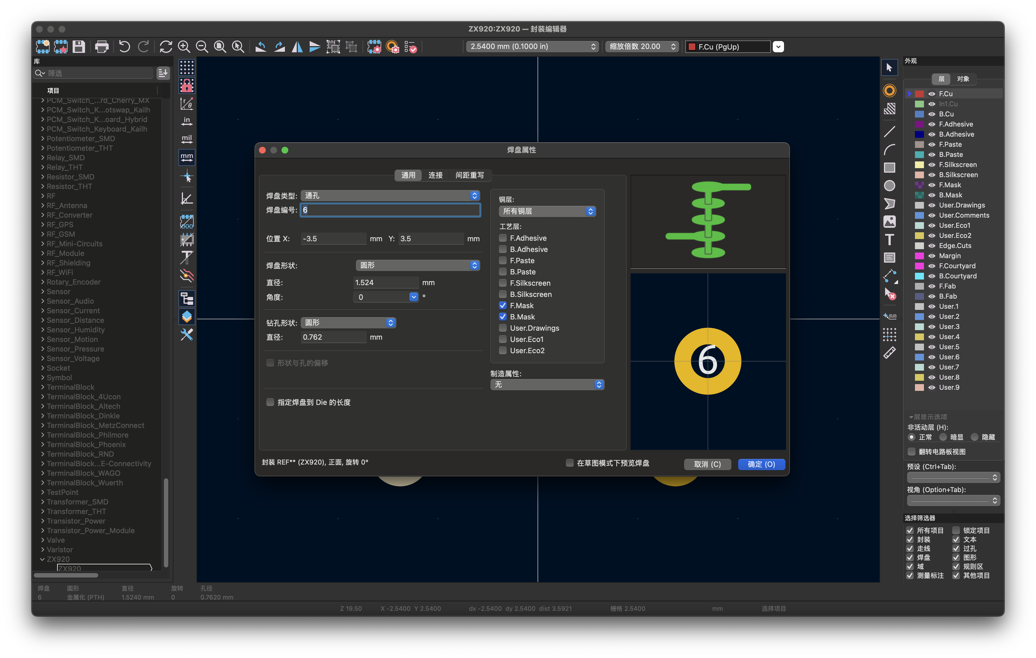Open the 铜层 selection dropdown
This screenshot has height=658, width=1036.
click(x=547, y=211)
